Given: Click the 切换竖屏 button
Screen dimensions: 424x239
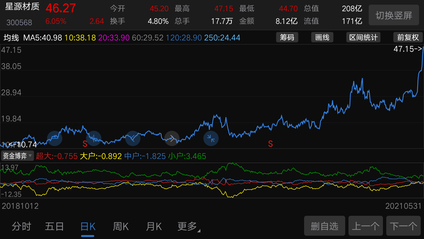Looking at the screenshot, I should click(394, 15).
